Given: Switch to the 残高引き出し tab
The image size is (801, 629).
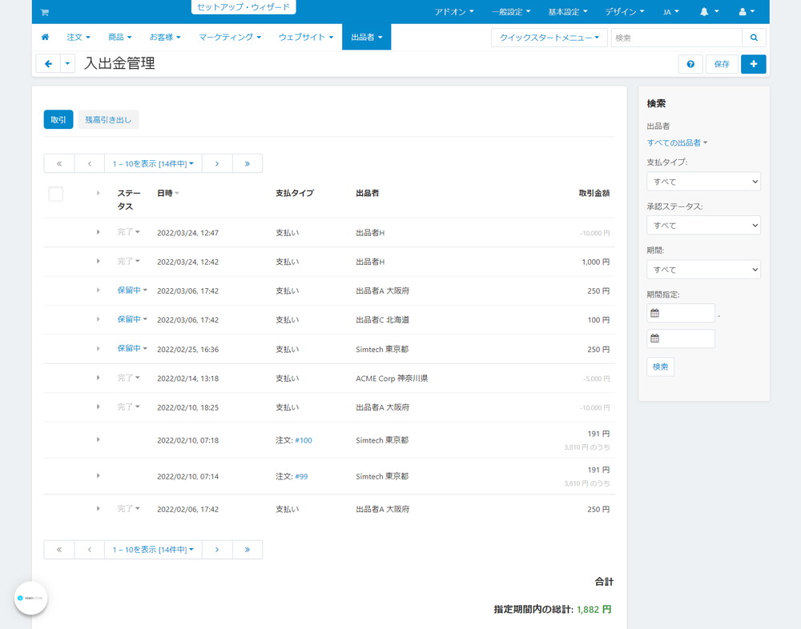Looking at the screenshot, I should tap(108, 119).
